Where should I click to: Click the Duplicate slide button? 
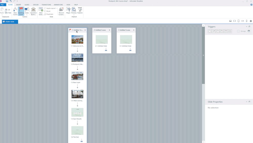click(49, 14)
